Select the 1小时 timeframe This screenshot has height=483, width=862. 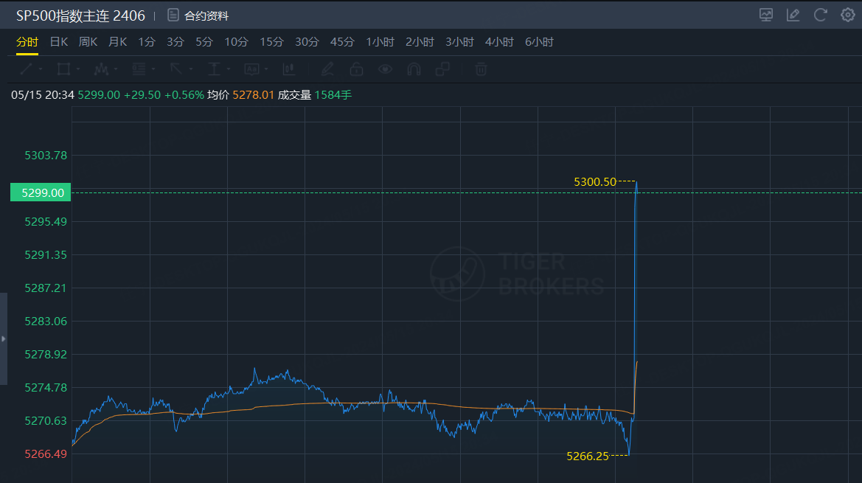[x=380, y=42]
